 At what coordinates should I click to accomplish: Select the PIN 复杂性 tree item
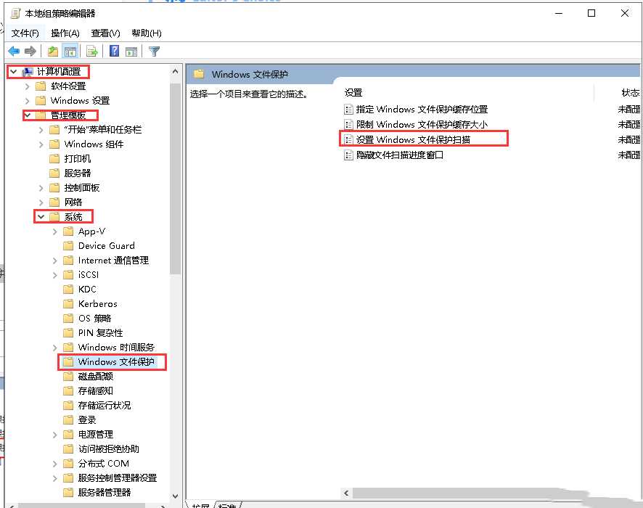click(x=100, y=332)
